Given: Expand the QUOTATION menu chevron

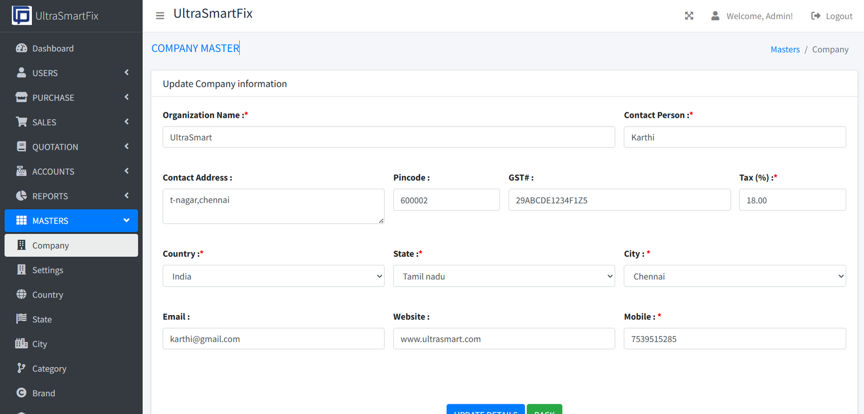Looking at the screenshot, I should [126, 146].
